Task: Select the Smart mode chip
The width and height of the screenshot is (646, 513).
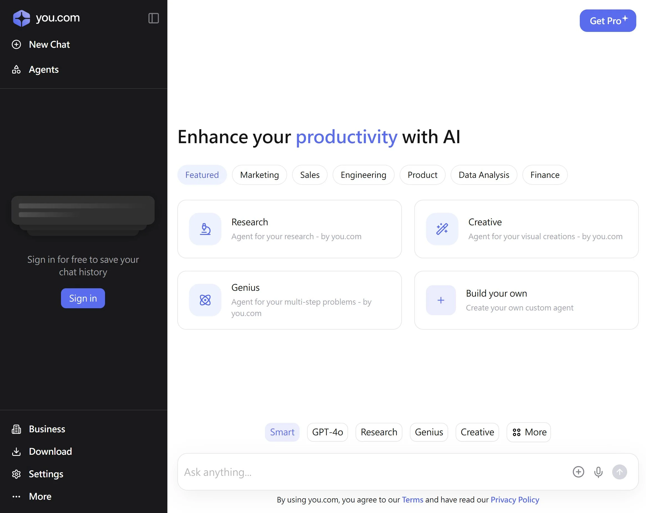Action: point(282,432)
